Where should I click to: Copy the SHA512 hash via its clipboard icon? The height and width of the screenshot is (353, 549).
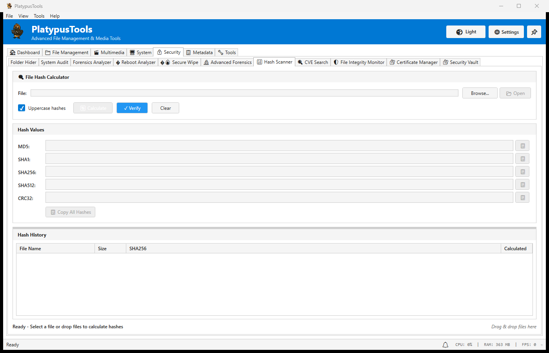click(522, 184)
